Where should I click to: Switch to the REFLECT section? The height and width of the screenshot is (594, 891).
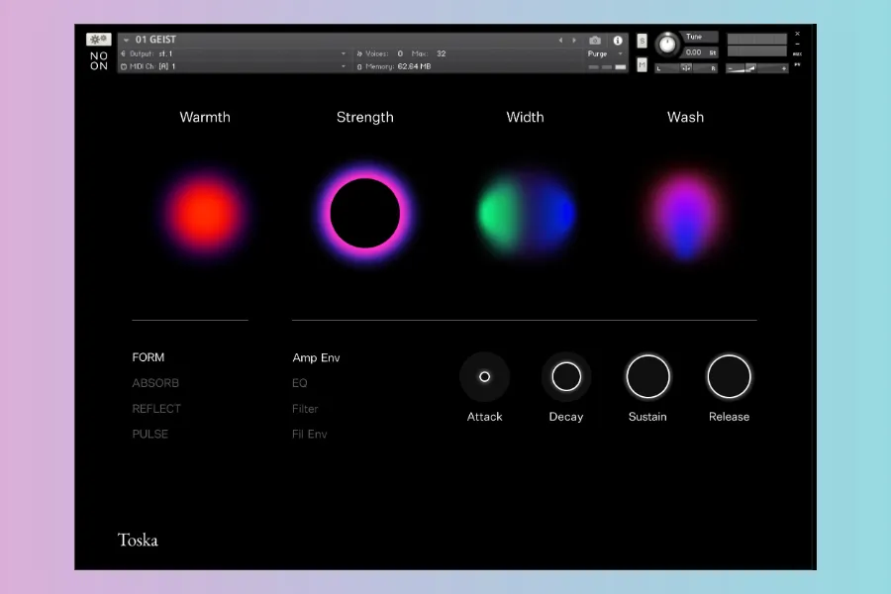point(156,409)
